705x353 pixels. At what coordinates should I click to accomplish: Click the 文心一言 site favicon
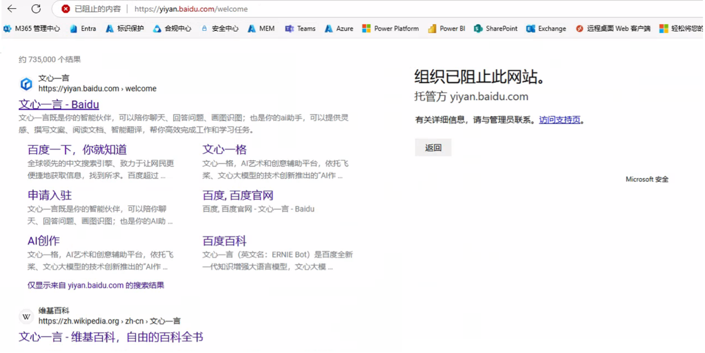pos(26,84)
